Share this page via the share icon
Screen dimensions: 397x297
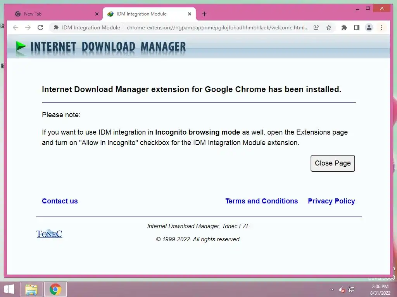coord(316,27)
